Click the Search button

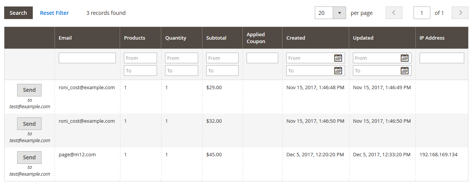click(x=18, y=13)
